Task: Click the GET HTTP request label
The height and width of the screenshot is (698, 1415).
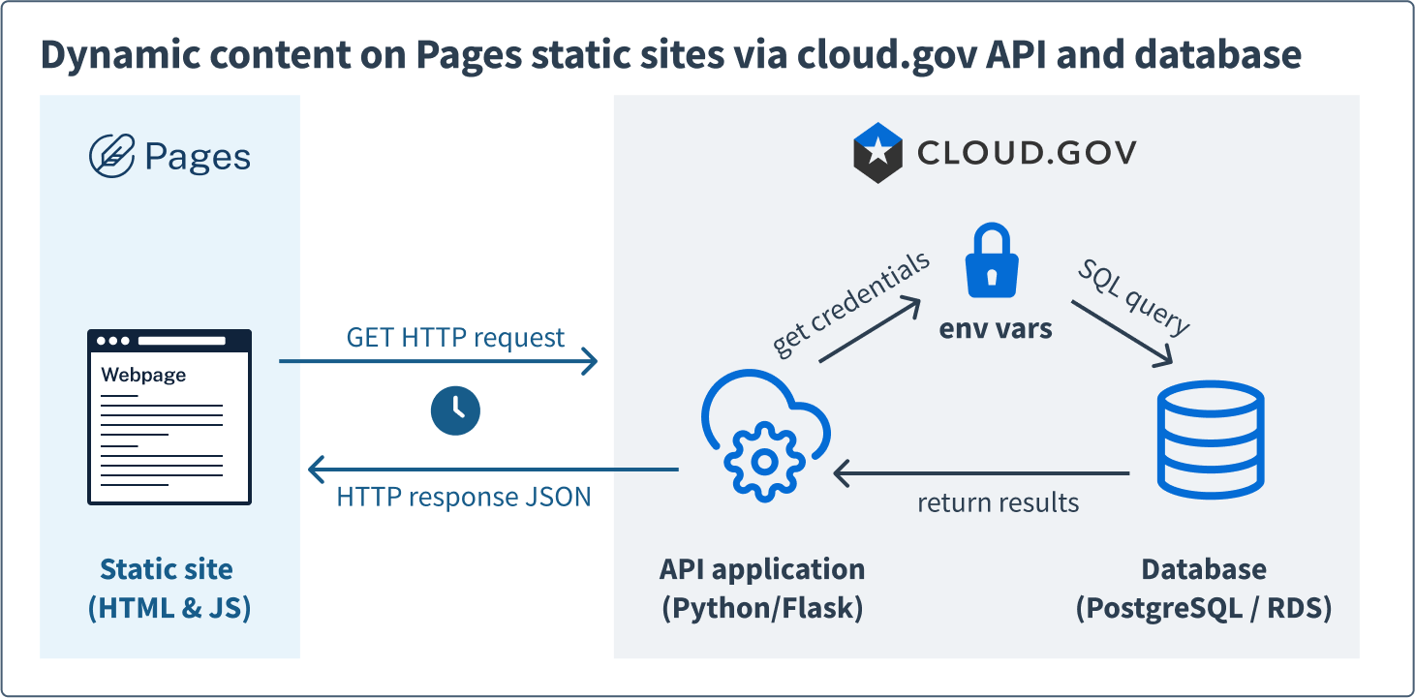Action: pos(455,337)
